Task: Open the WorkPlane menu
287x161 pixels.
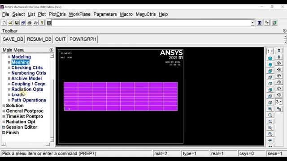Action: pos(80,14)
